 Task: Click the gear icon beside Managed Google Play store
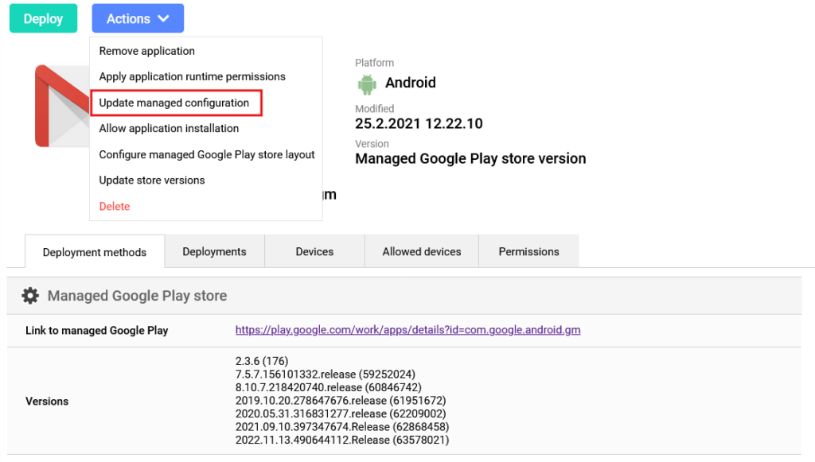pyautogui.click(x=30, y=295)
